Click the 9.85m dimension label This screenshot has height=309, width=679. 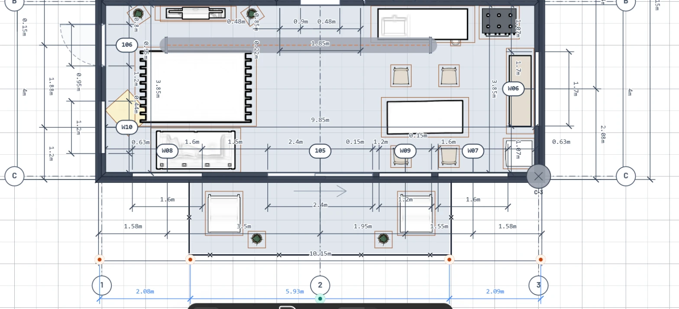[320, 120]
